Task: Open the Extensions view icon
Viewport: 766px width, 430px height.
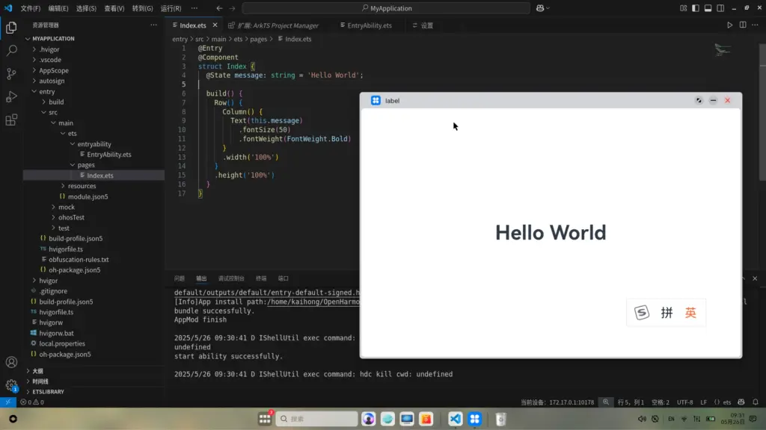Action: (11, 120)
